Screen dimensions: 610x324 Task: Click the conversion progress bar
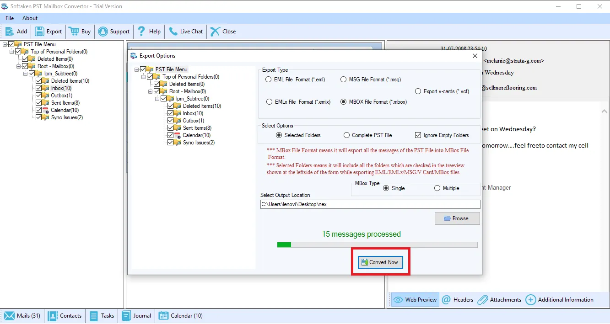point(378,245)
